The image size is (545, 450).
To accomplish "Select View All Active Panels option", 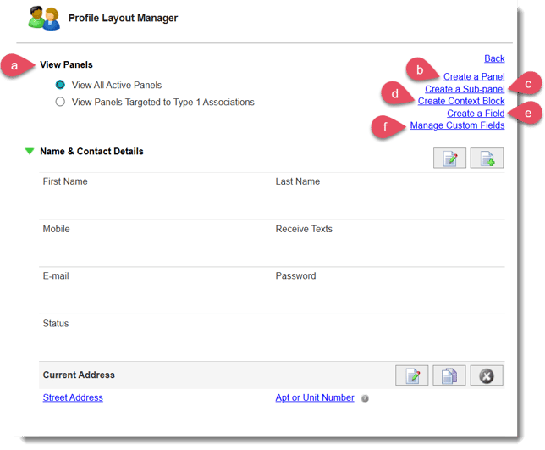I will [x=60, y=85].
